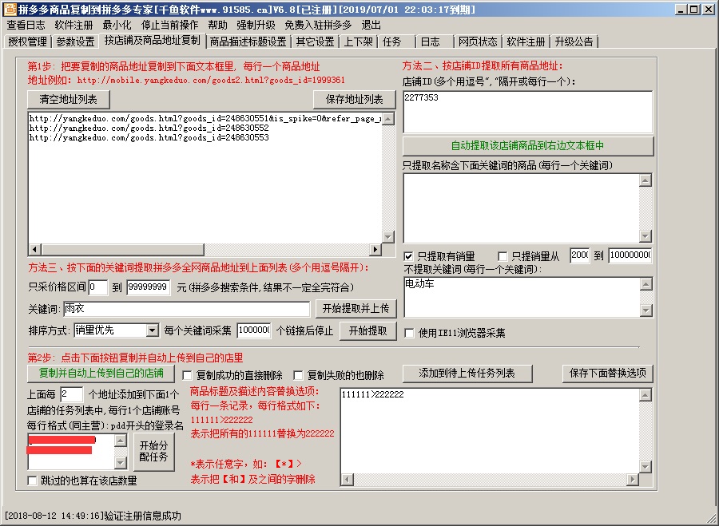719x526 pixels.
Task: Click the 开始分配任务 button
Action: (153, 451)
